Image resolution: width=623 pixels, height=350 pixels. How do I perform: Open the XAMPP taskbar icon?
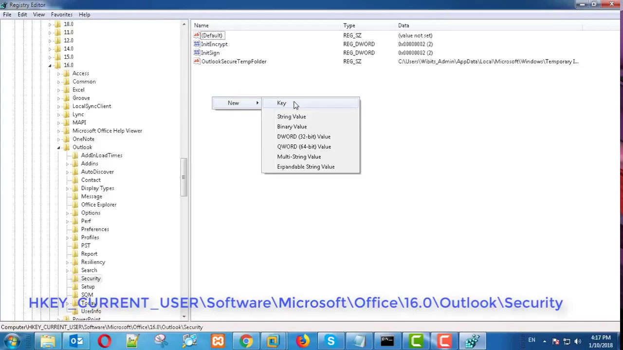point(218,341)
